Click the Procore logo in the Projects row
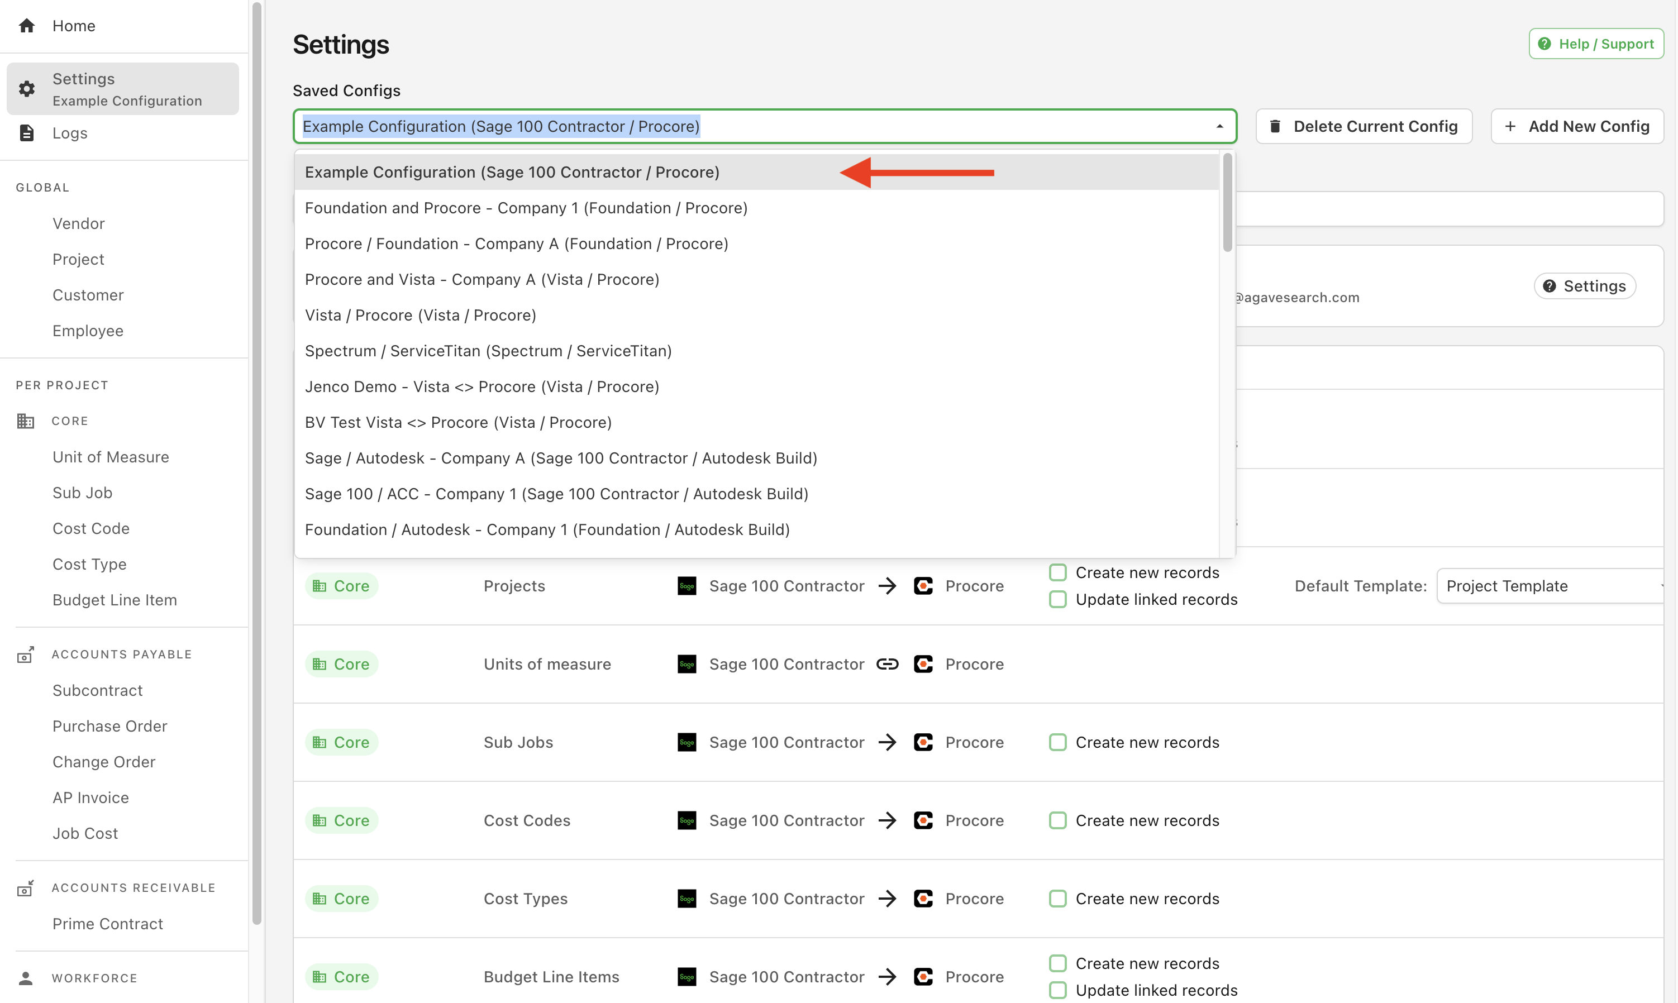Viewport: 1678px width, 1003px height. (923, 586)
